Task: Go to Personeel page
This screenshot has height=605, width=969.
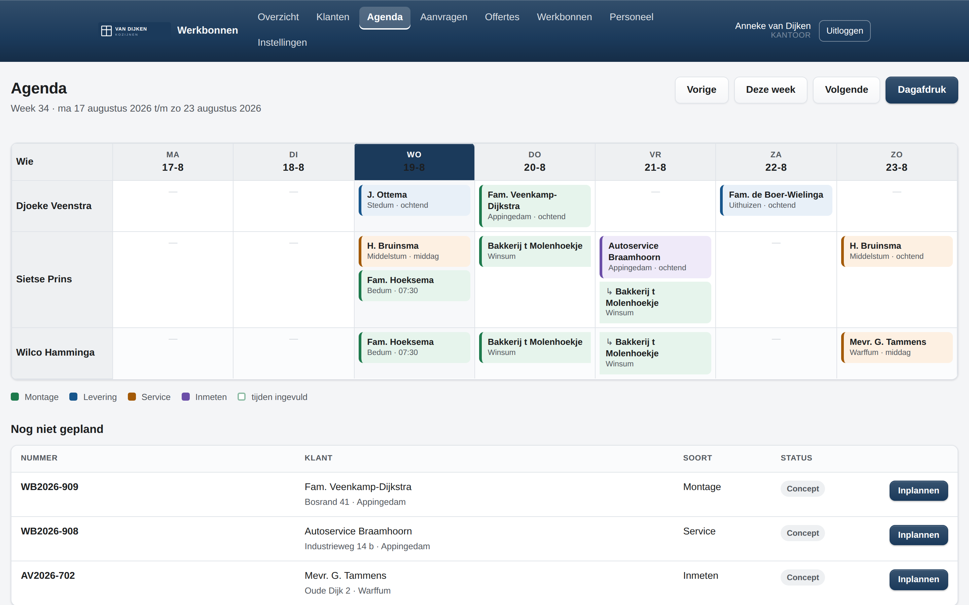Action: click(632, 17)
